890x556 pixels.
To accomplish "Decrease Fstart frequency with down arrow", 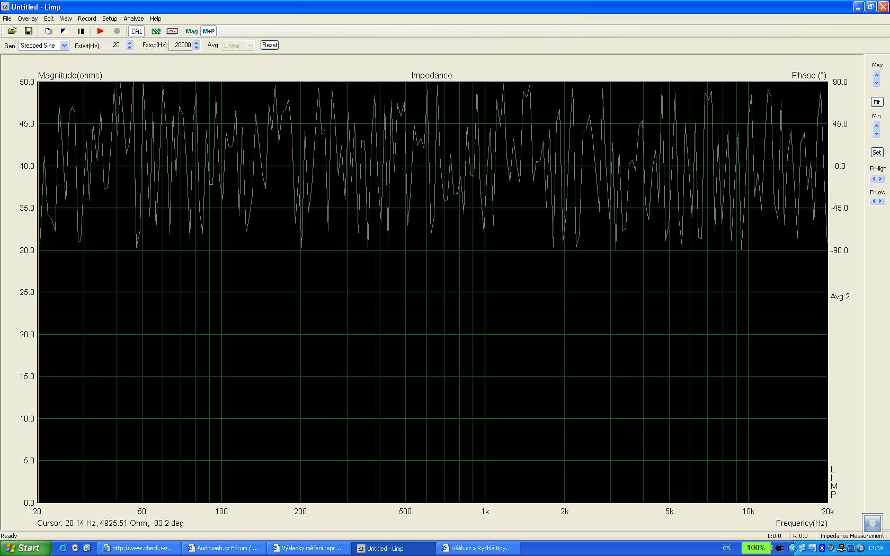I will [x=129, y=48].
